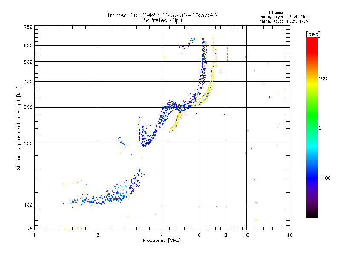Click the y-axis '200' tick label
The width and height of the screenshot is (341, 256).
(x=28, y=143)
